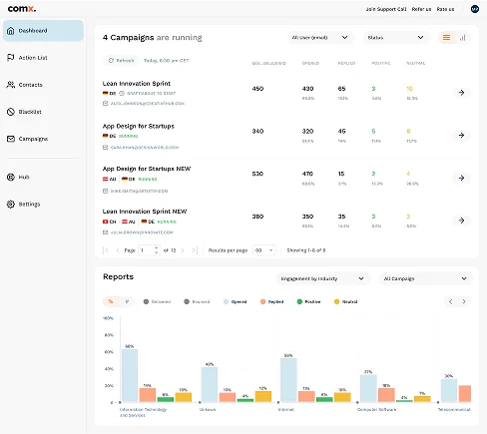Open arrow for Lean Innovation Sprint row
The image size is (487, 434).
coord(461,93)
